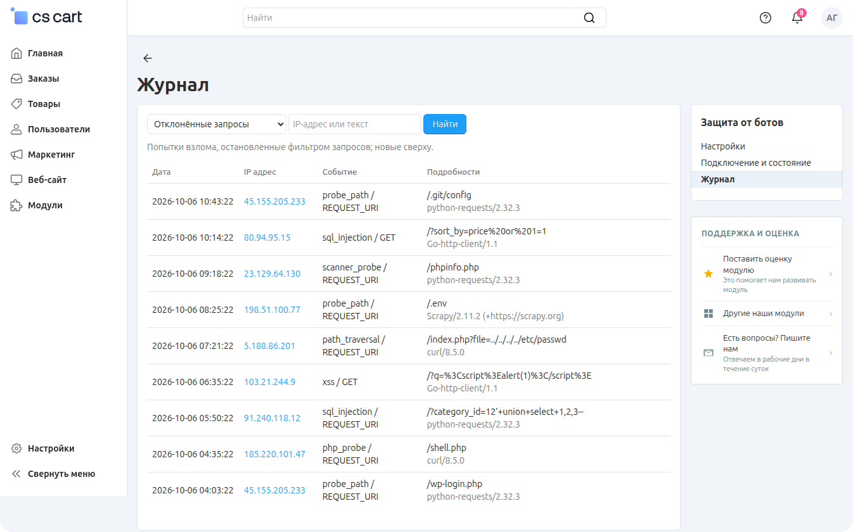This screenshot has height=532, width=853.
Task: Expand the Другие наши модули chevron
Action: (830, 313)
